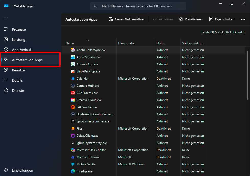
Task: Click Neuen Task ausführen button
Action: point(127,19)
